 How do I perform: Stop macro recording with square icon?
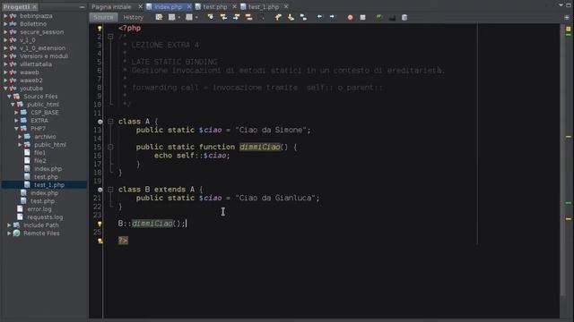pos(362,17)
